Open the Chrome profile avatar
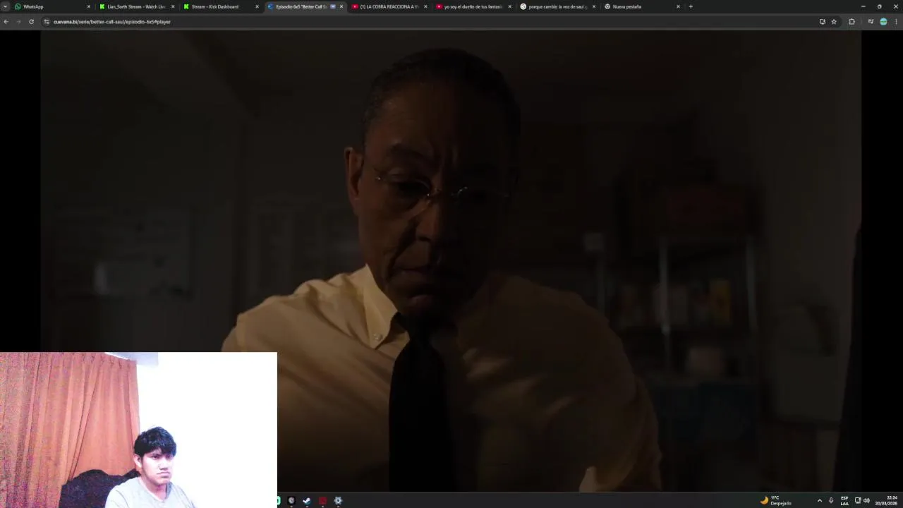Image resolution: width=903 pixels, height=508 pixels. [x=883, y=22]
